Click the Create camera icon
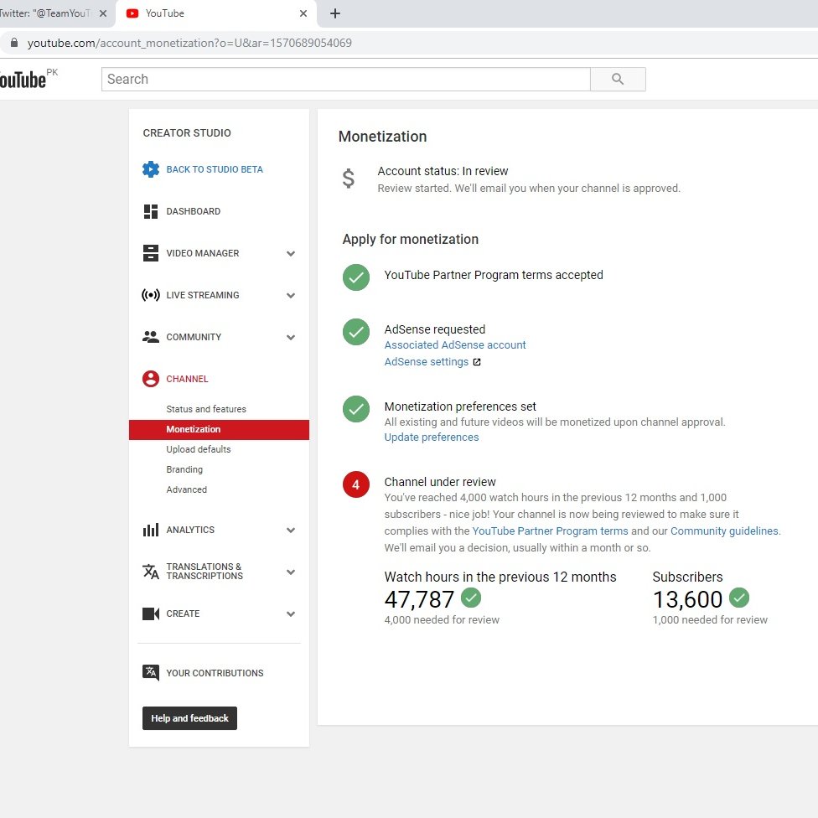The width and height of the screenshot is (818, 818). pos(151,613)
